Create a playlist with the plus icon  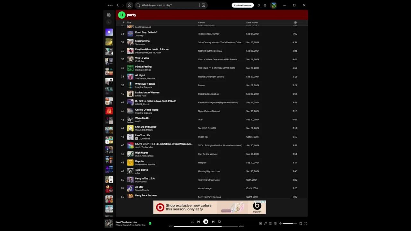point(109,22)
